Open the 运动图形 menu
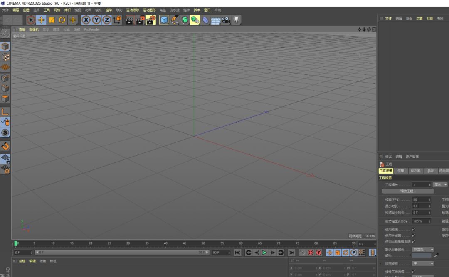This screenshot has width=449, height=277. (149, 10)
